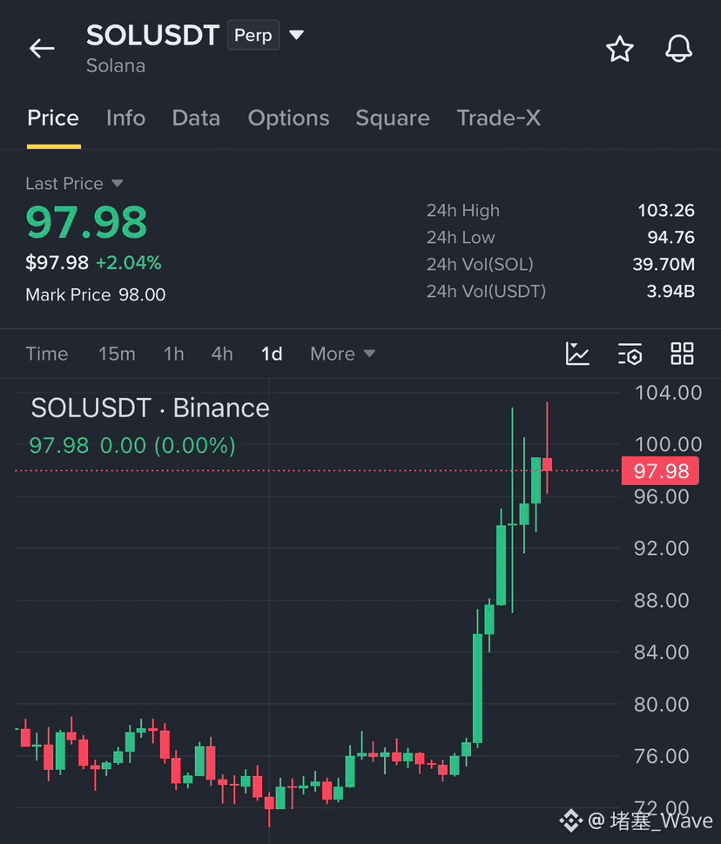Tap the 24h Vol(USDT) value 3.94B
This screenshot has width=721, height=844.
[670, 291]
